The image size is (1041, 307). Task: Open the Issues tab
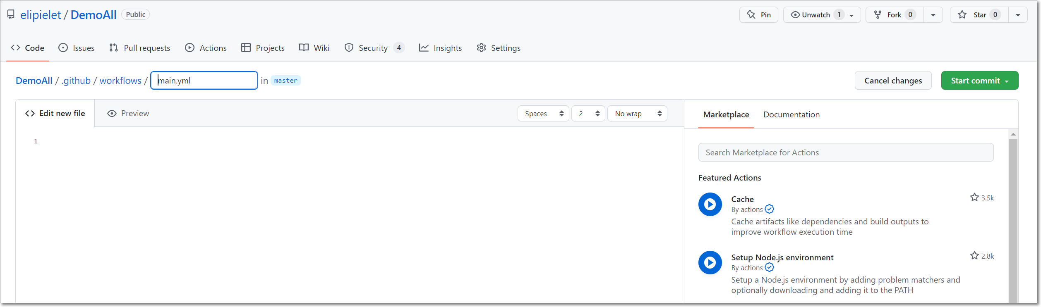click(77, 48)
